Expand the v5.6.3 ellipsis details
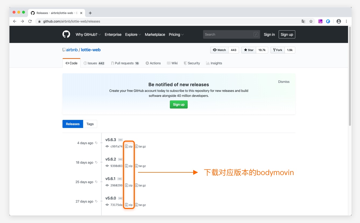360x223 pixels. tap(120, 140)
